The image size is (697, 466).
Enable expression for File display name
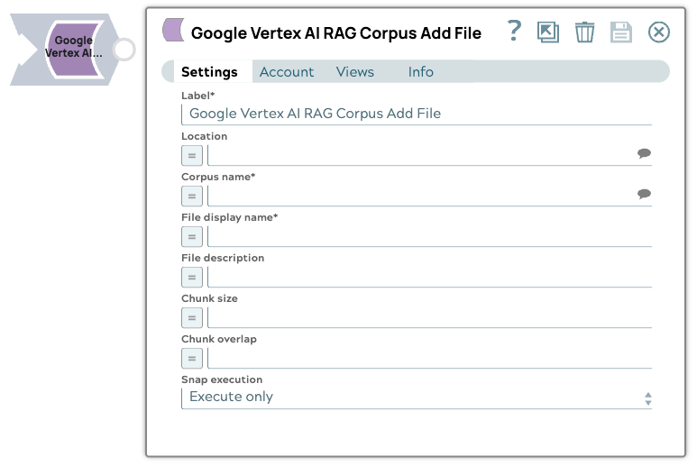tap(192, 236)
